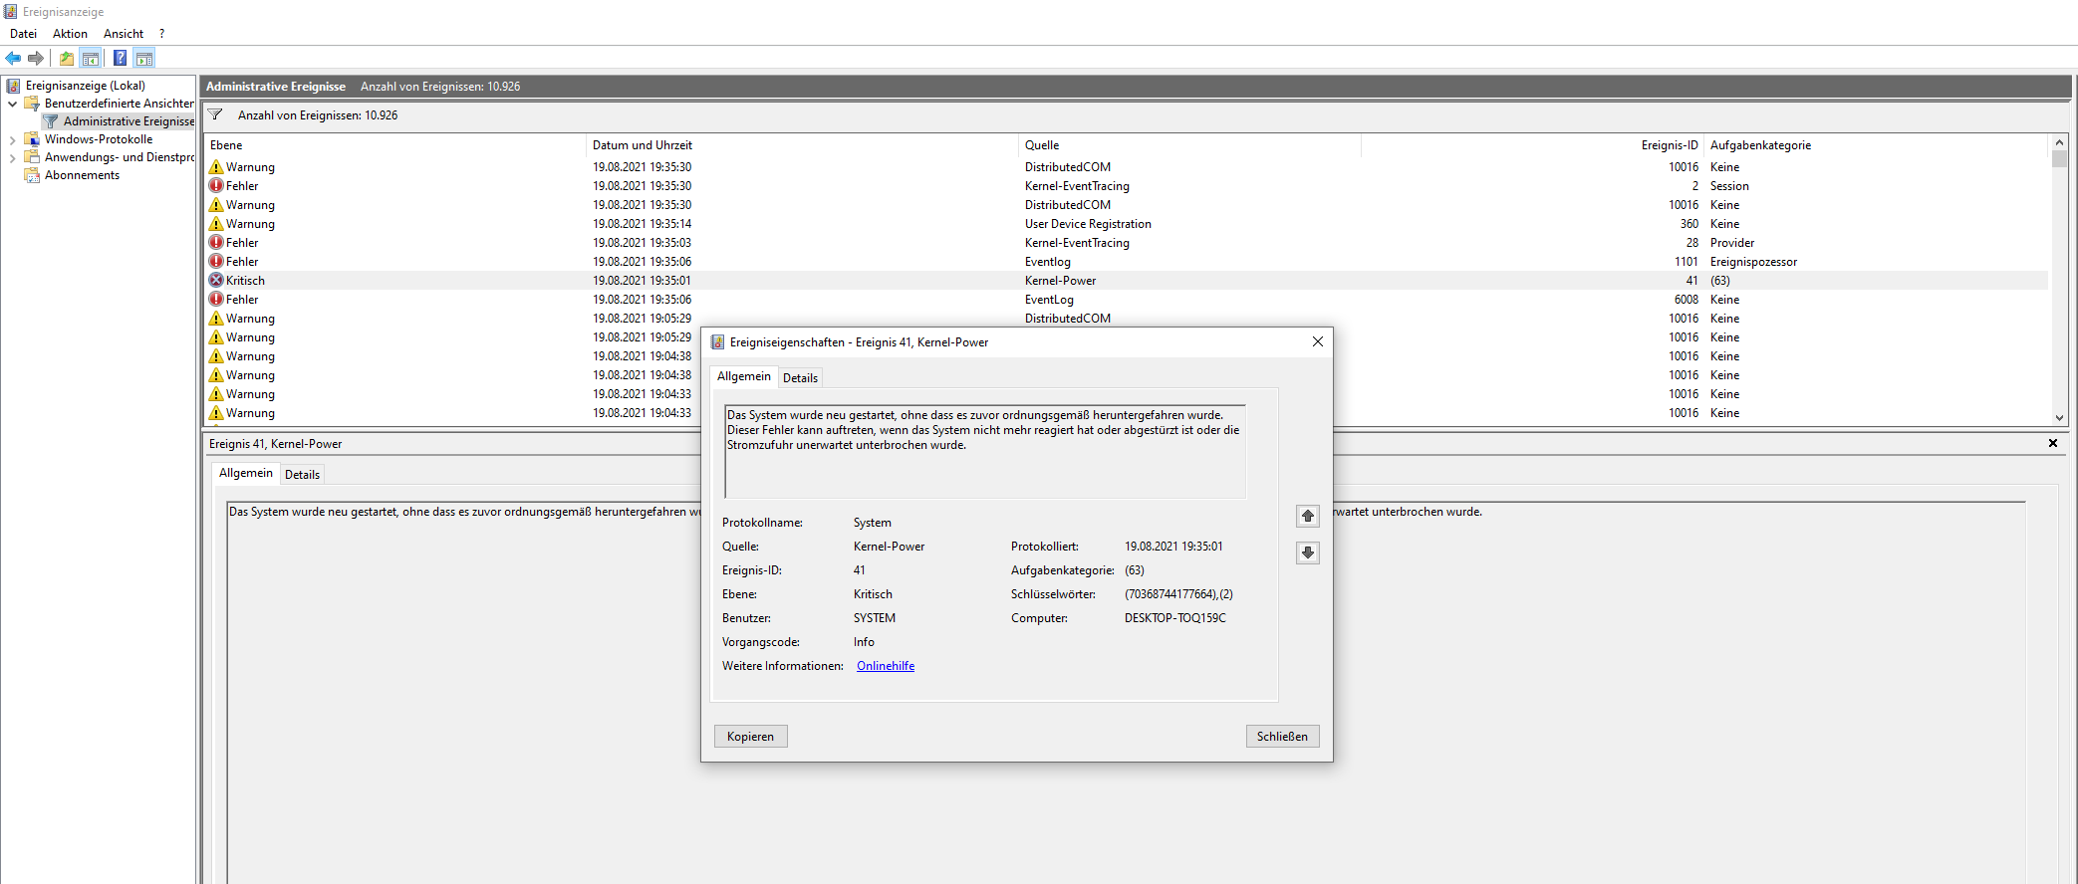Image resolution: width=2078 pixels, height=884 pixels.
Task: Click error icon of Kernel-EventTracing 19:35:30 row
Action: pyautogui.click(x=216, y=186)
